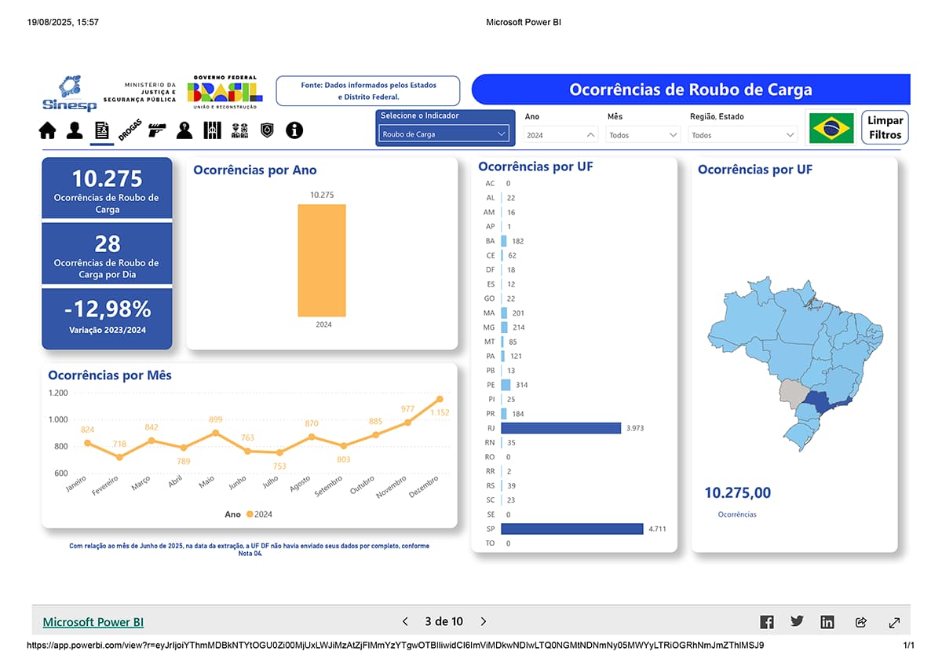Enter full screen mode

coord(894,622)
